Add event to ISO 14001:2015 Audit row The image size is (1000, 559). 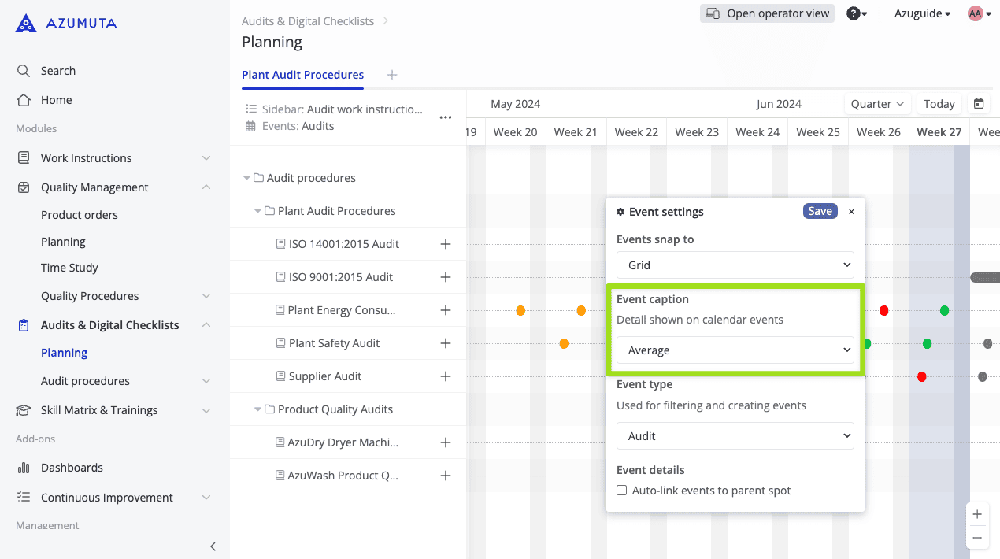[x=446, y=244]
